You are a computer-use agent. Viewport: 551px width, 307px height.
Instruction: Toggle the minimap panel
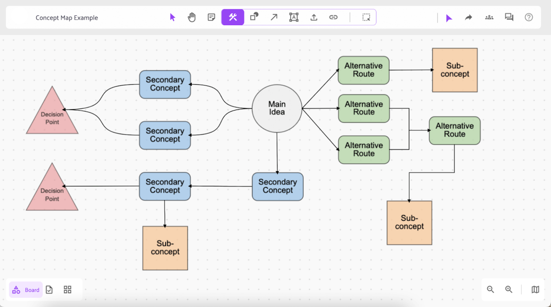click(x=535, y=289)
